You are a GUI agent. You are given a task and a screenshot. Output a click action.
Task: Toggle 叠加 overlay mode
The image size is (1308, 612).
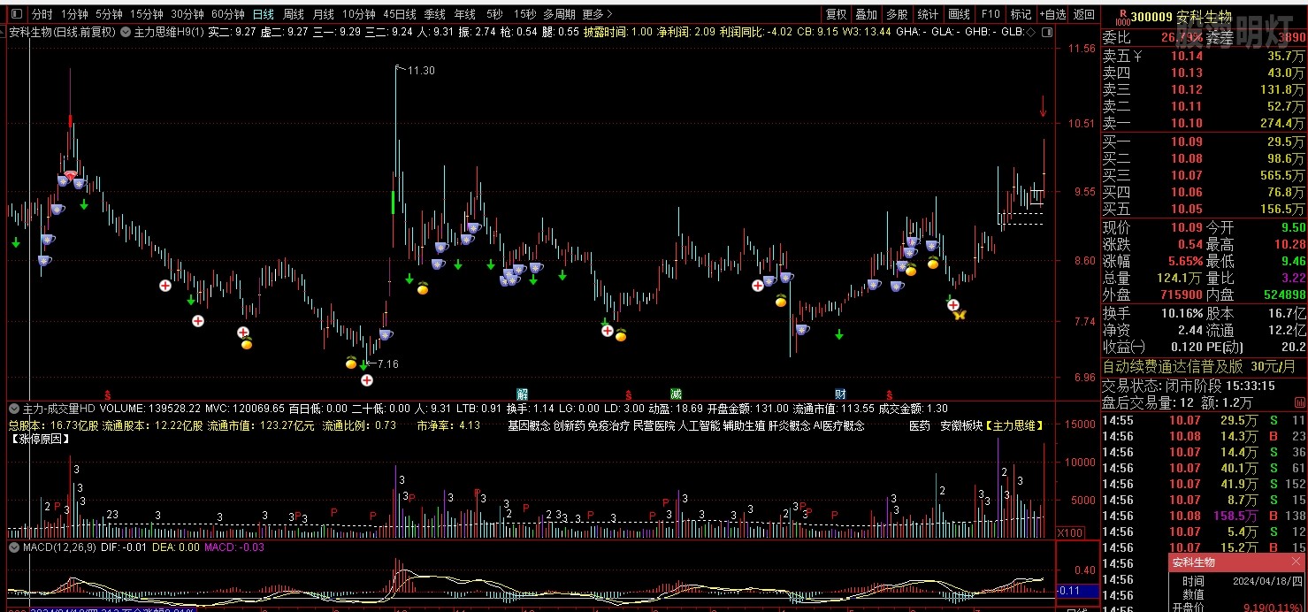click(866, 15)
